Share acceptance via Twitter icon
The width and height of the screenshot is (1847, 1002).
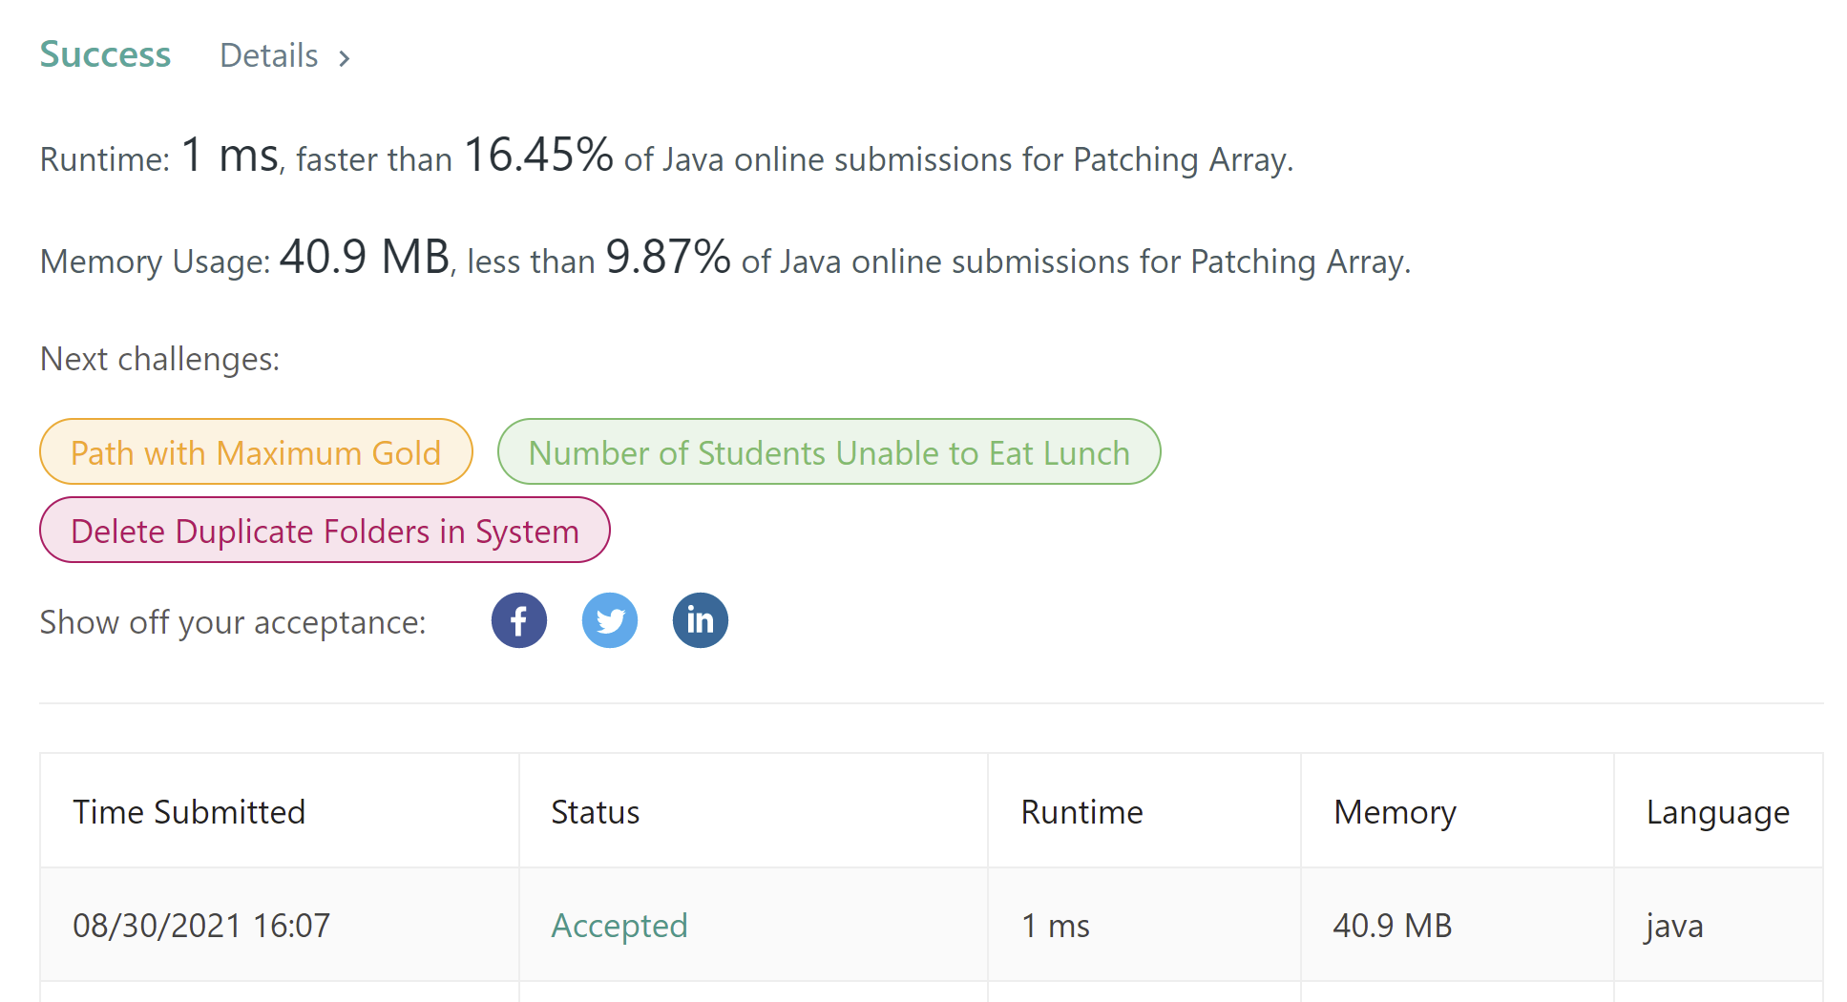pos(610,621)
